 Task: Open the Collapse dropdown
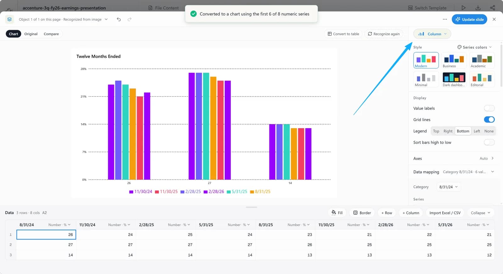coord(481,213)
